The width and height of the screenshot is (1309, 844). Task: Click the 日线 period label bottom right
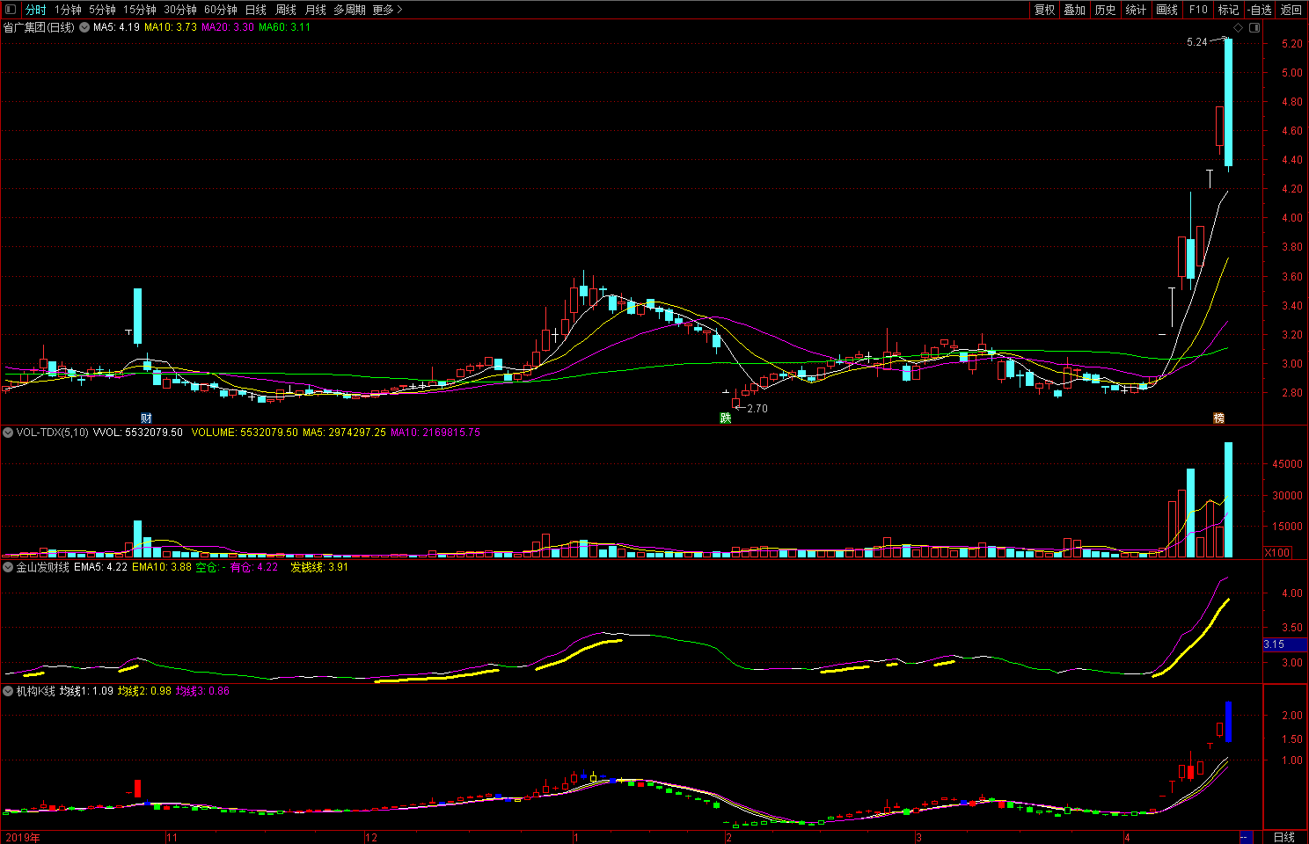pos(1284,837)
